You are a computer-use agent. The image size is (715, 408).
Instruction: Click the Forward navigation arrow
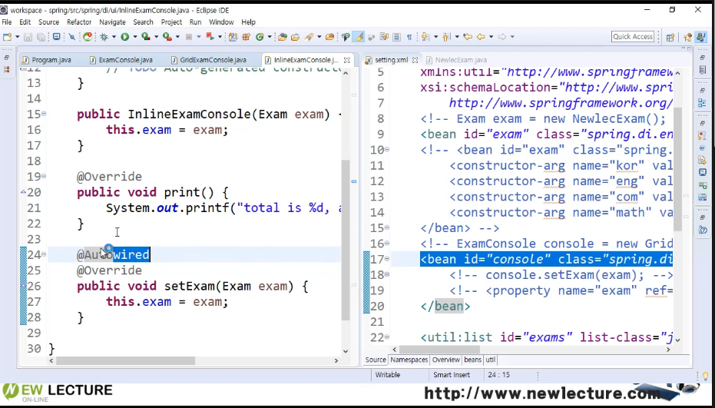[x=501, y=37]
